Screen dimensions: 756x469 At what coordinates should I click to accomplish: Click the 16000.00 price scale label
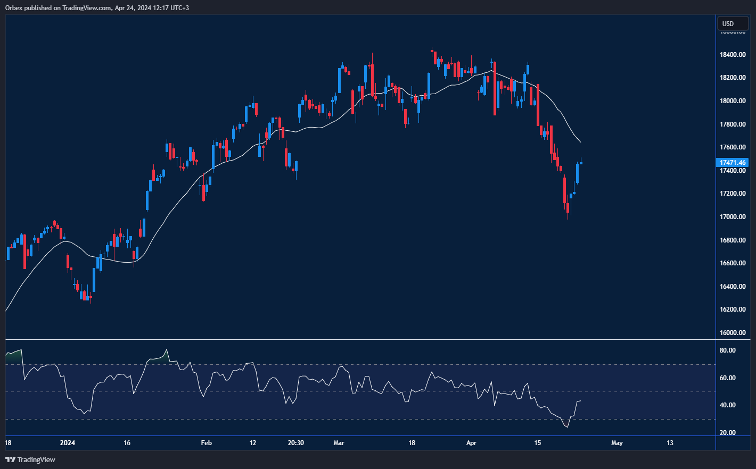(x=733, y=333)
